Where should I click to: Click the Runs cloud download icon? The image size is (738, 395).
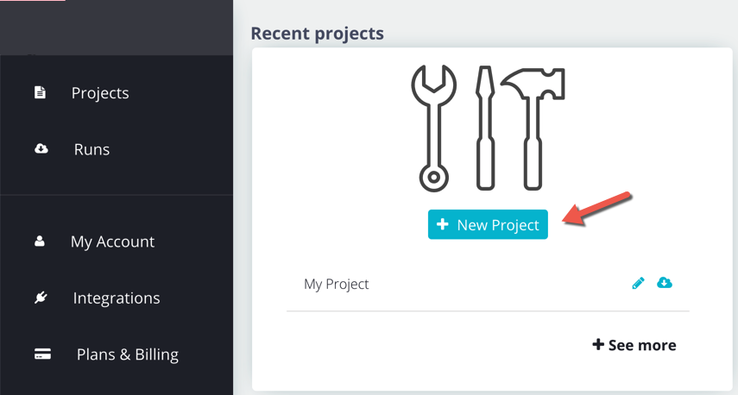41,148
